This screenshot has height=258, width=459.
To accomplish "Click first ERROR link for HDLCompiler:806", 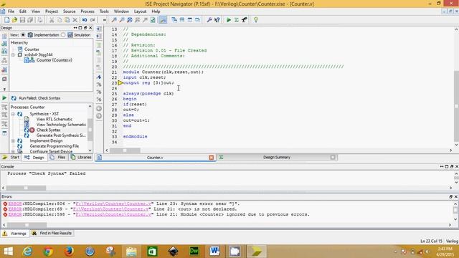I will point(15,204).
